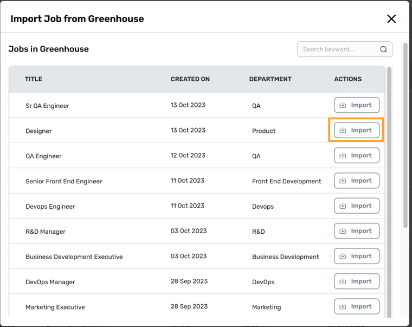Import the DevOps Manager job

pos(357,281)
